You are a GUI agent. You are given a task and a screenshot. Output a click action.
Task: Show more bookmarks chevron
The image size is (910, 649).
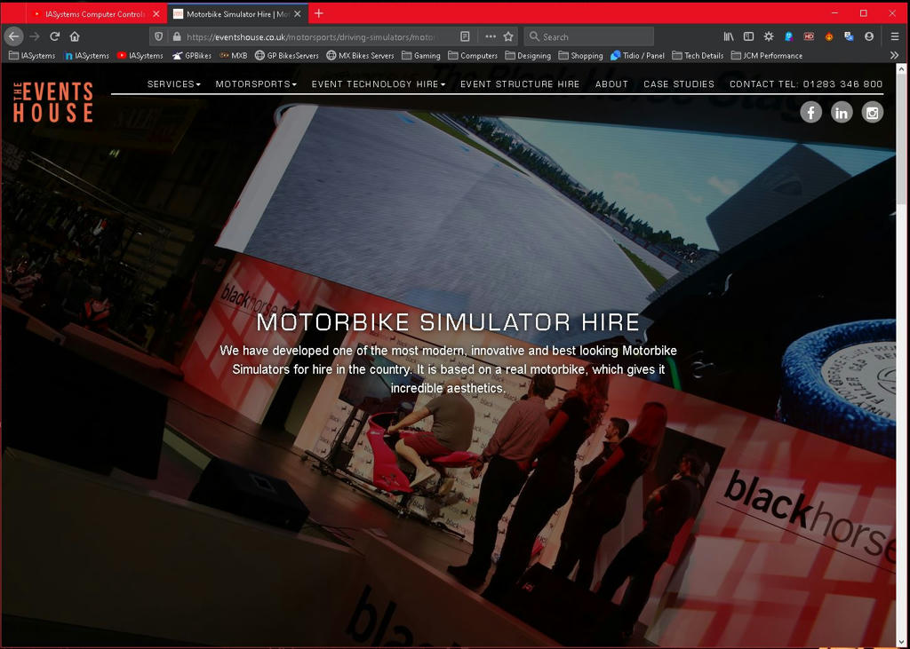[x=894, y=56]
